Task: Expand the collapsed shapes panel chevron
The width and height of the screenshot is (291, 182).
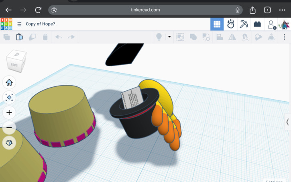Action: tap(287, 122)
